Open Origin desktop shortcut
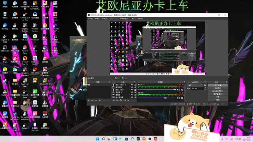Screen dimensions: 253x142 5,60
